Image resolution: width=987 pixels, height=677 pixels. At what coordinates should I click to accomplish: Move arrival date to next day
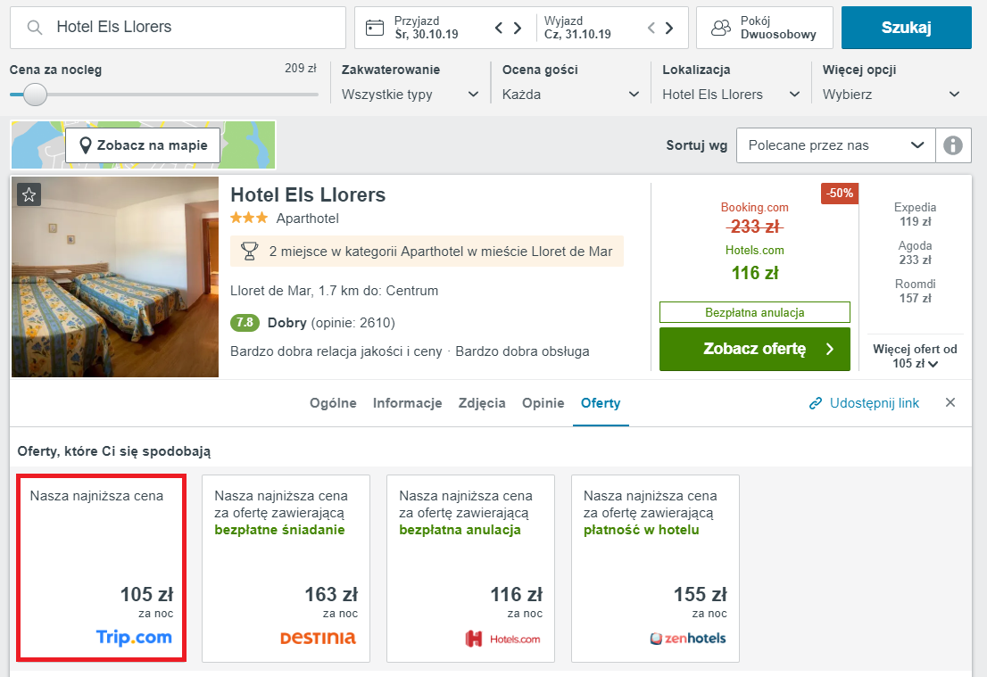(x=518, y=28)
